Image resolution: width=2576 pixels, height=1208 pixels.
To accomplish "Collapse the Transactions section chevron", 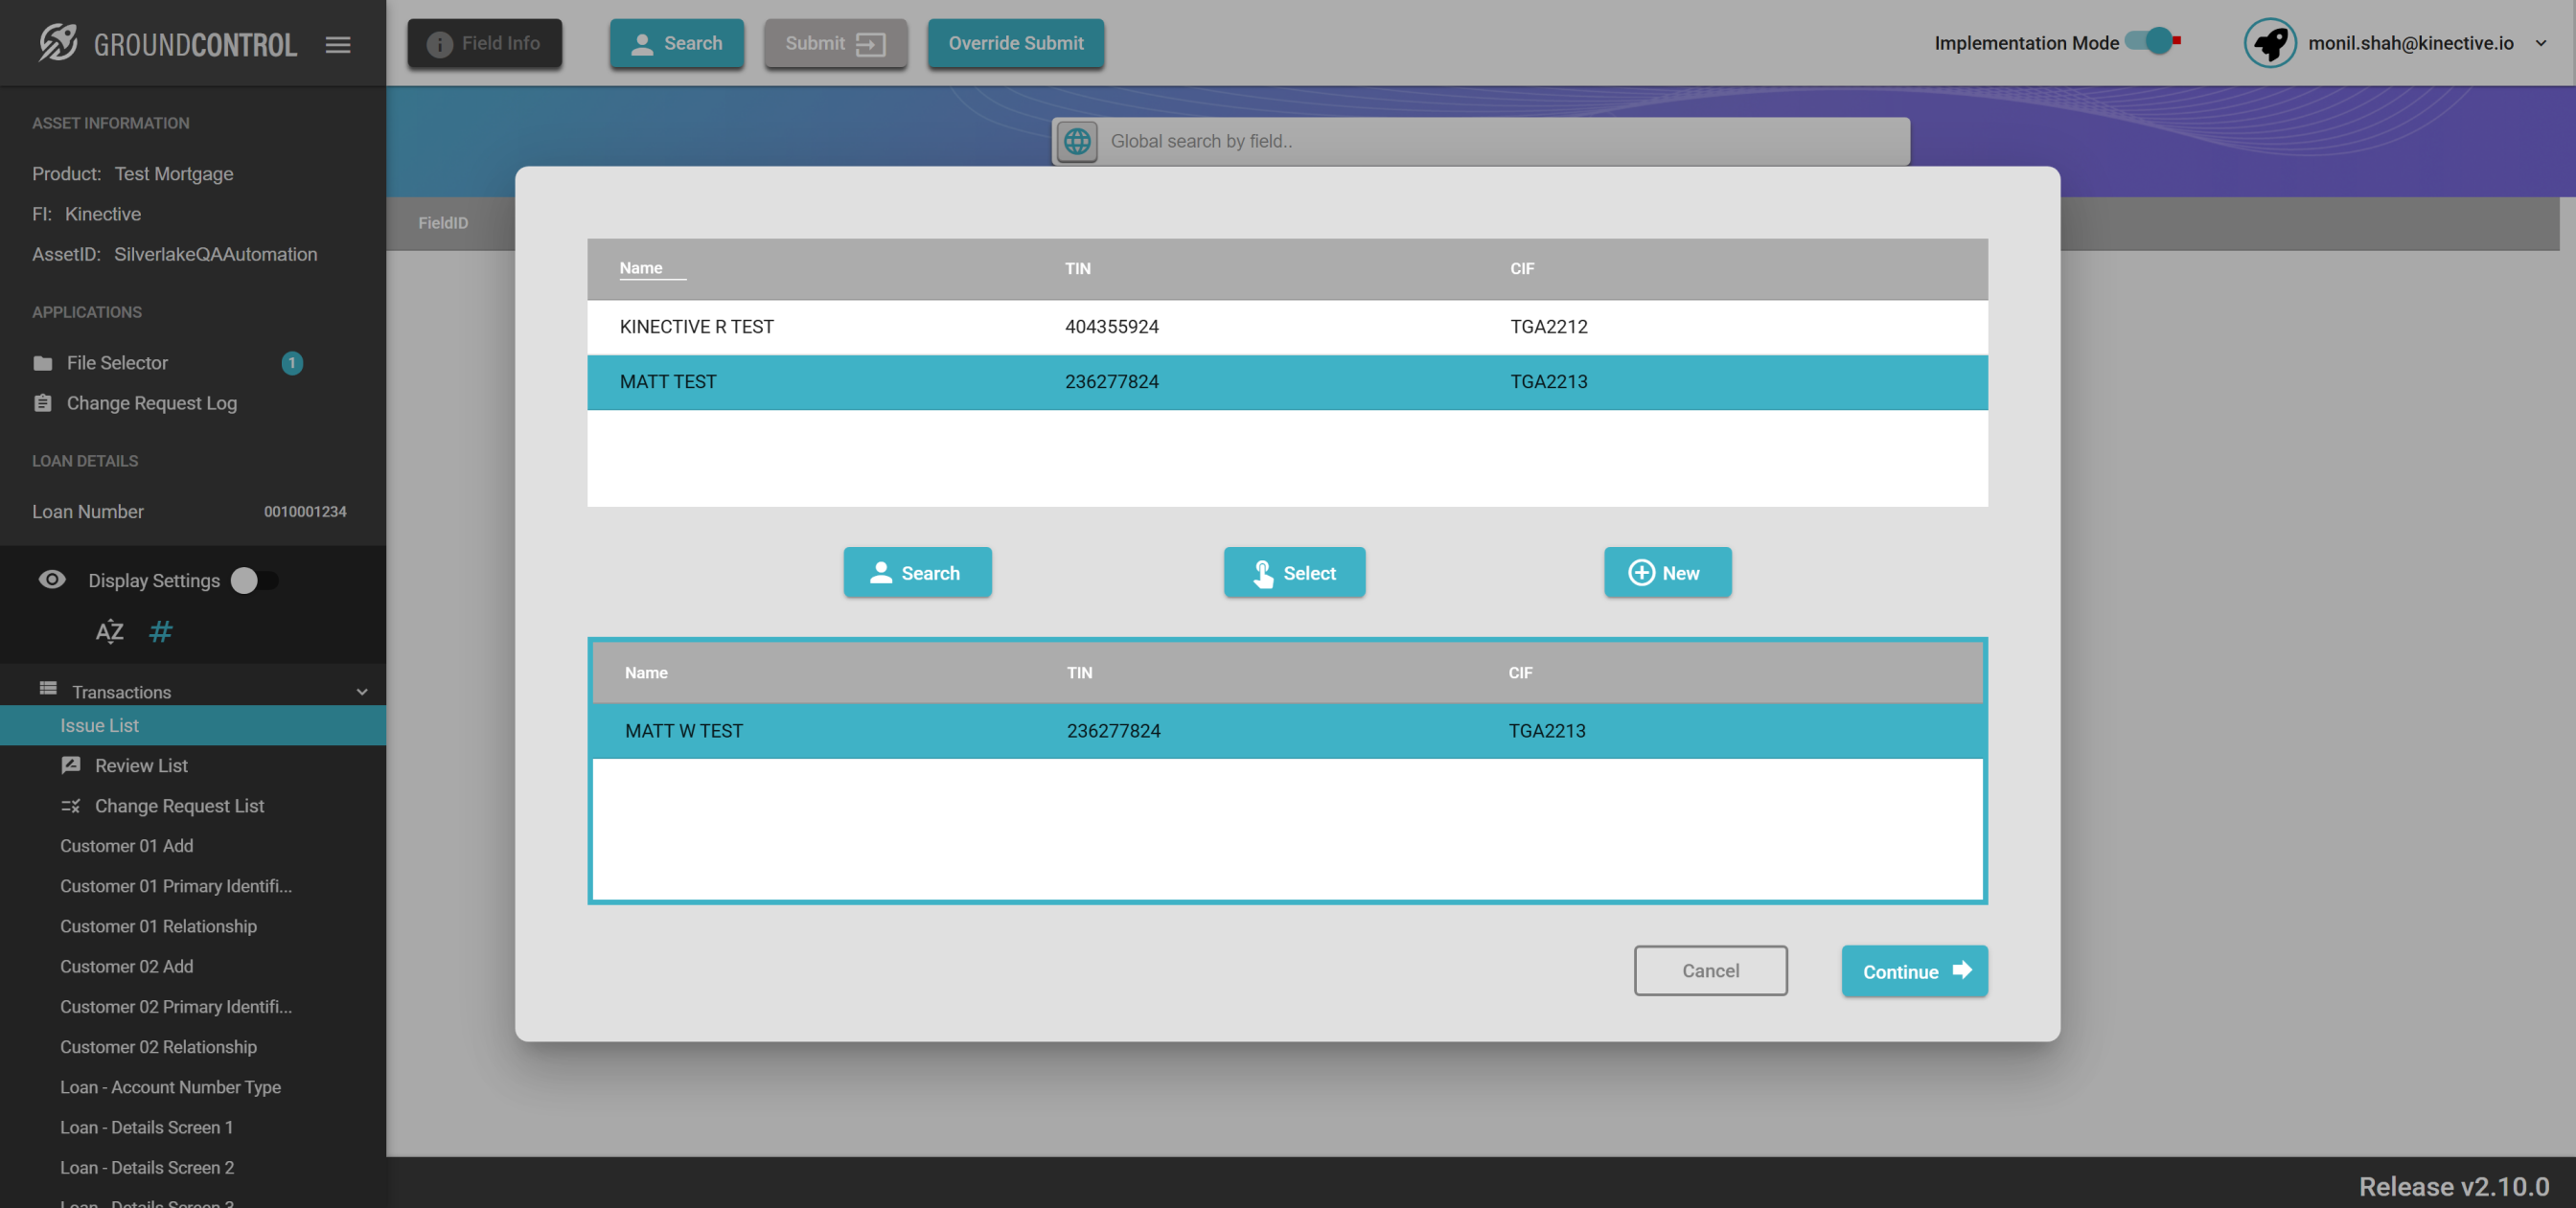I will coord(362,691).
